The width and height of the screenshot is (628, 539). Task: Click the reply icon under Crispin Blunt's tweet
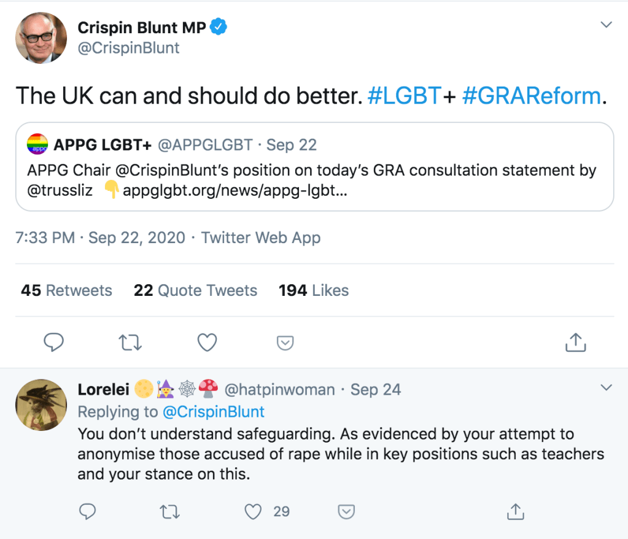[x=54, y=343]
